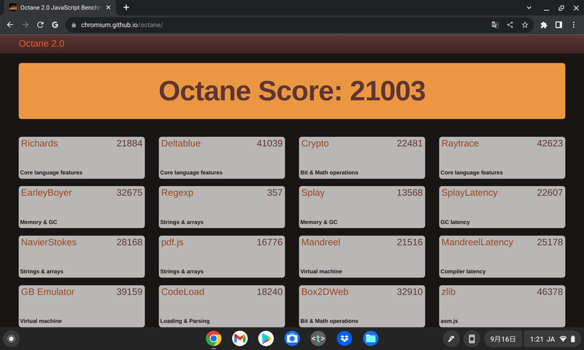Open a new tab with plus button

(x=126, y=7)
